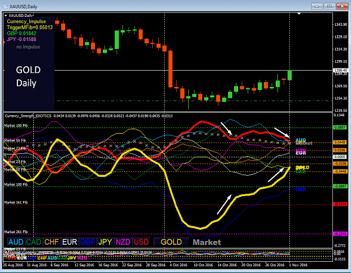Viewport: 351px width, 273px height.
Task: Click the USD currency legend button
Action: pyautogui.click(x=141, y=242)
